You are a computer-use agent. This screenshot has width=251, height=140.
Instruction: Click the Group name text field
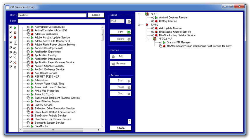117,21
